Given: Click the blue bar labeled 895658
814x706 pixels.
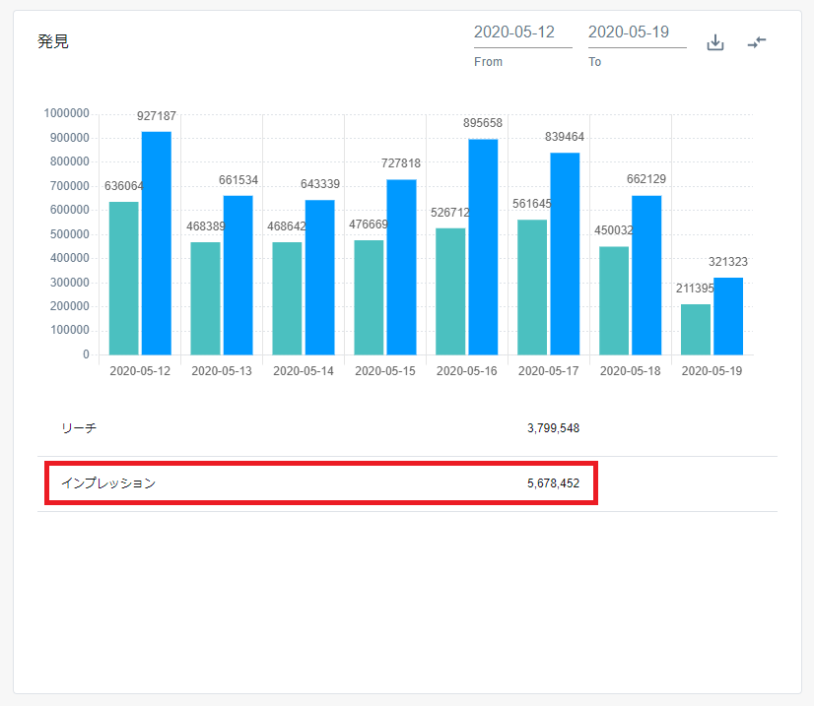Looking at the screenshot, I should tap(483, 246).
